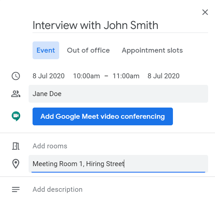Select the Event tab

click(x=46, y=50)
